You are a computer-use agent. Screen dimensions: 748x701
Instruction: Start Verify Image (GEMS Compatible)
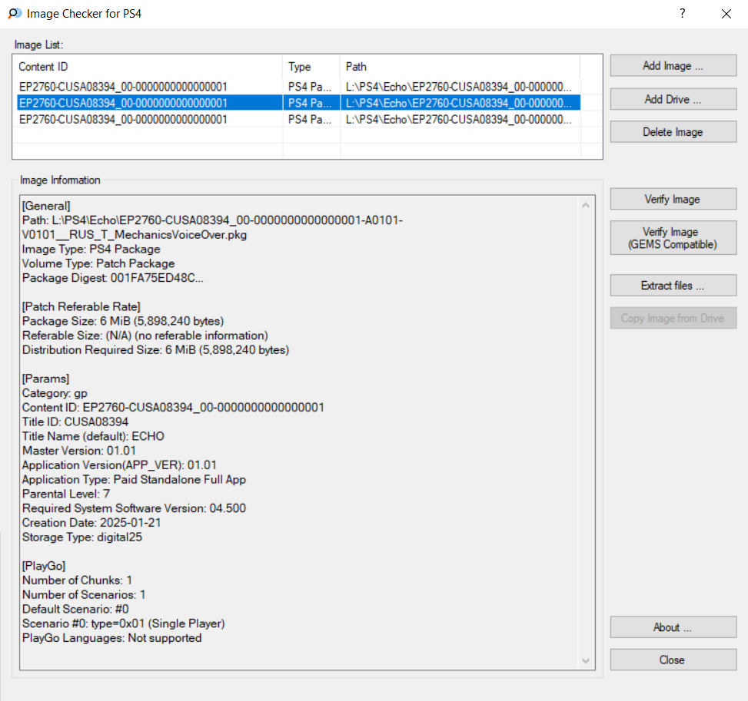[673, 238]
